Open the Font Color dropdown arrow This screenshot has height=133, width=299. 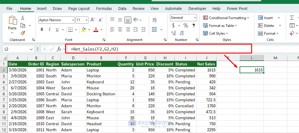click(x=102, y=30)
